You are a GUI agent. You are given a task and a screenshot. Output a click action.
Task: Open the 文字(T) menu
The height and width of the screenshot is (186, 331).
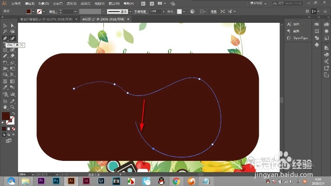click(58, 4)
